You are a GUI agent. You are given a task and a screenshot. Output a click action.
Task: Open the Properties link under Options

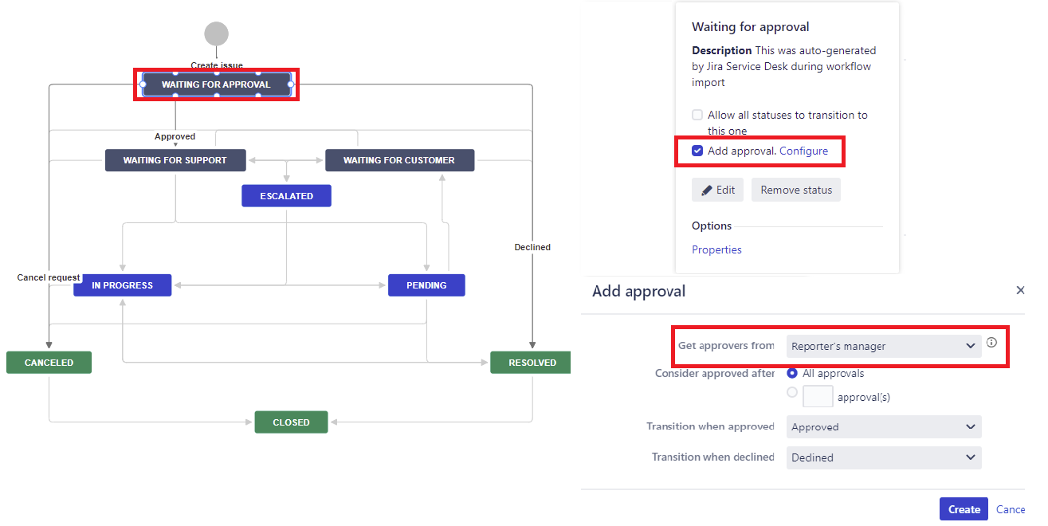tap(716, 249)
